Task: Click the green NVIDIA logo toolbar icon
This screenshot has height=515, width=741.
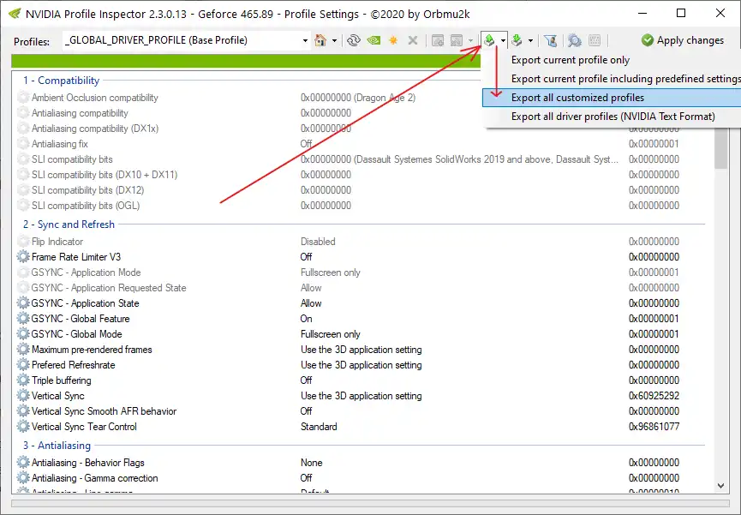Action: pos(373,39)
